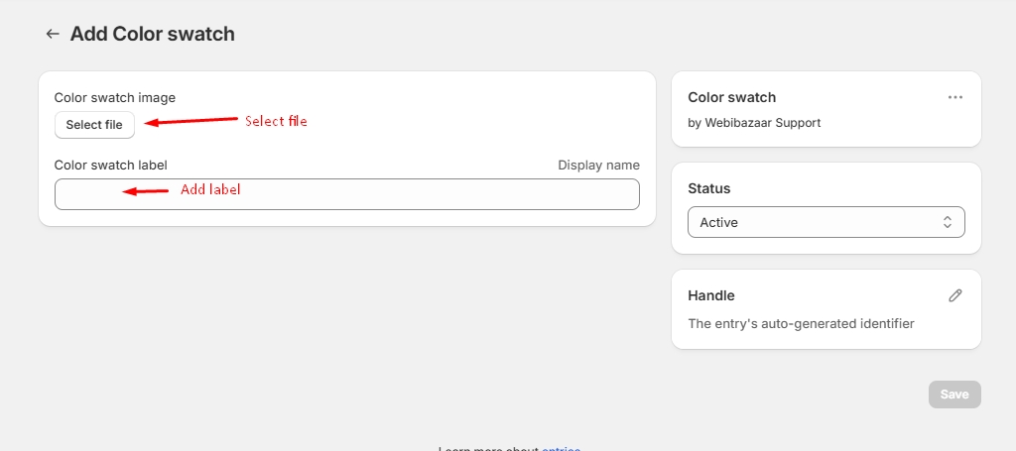Select the Color swatch card heading
This screenshot has width=1016, height=451.
point(731,97)
